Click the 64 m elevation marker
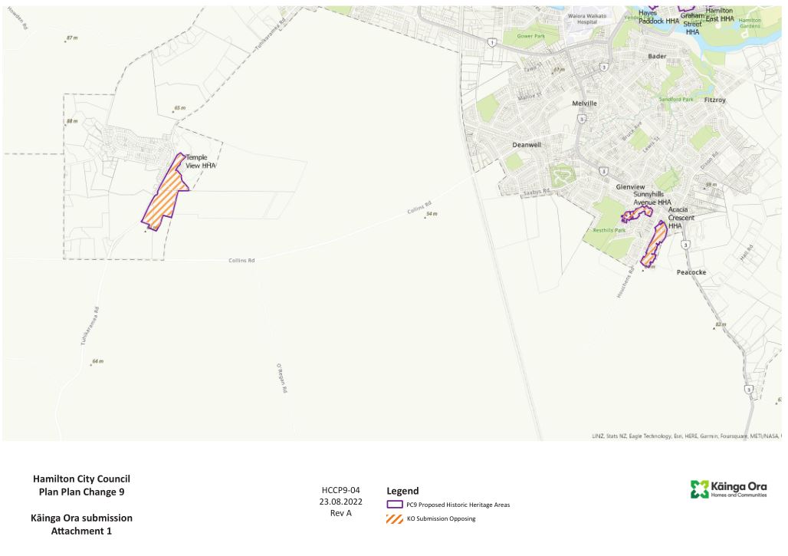Image resolution: width=788 pixels, height=556 pixels. [97, 361]
